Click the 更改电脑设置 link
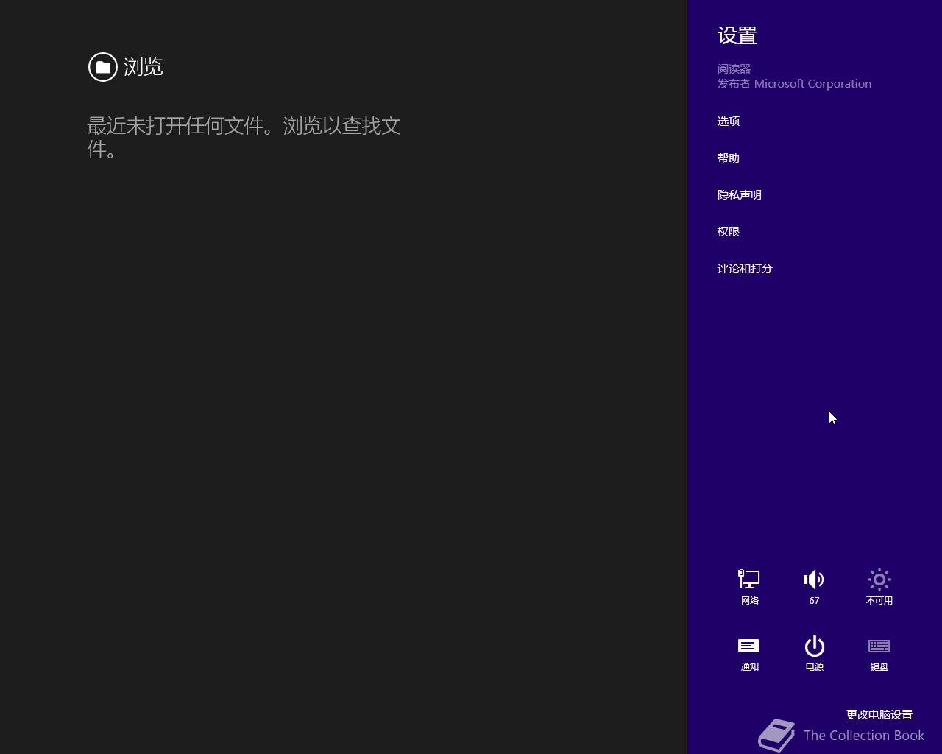Image resolution: width=942 pixels, height=754 pixels. (879, 714)
